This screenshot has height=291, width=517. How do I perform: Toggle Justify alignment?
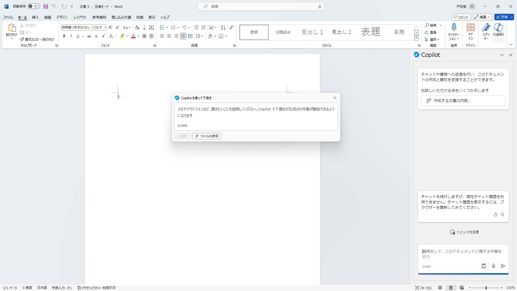click(x=183, y=36)
